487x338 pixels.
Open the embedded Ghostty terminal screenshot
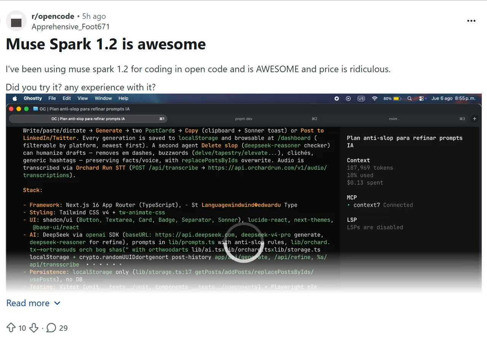coord(243,193)
